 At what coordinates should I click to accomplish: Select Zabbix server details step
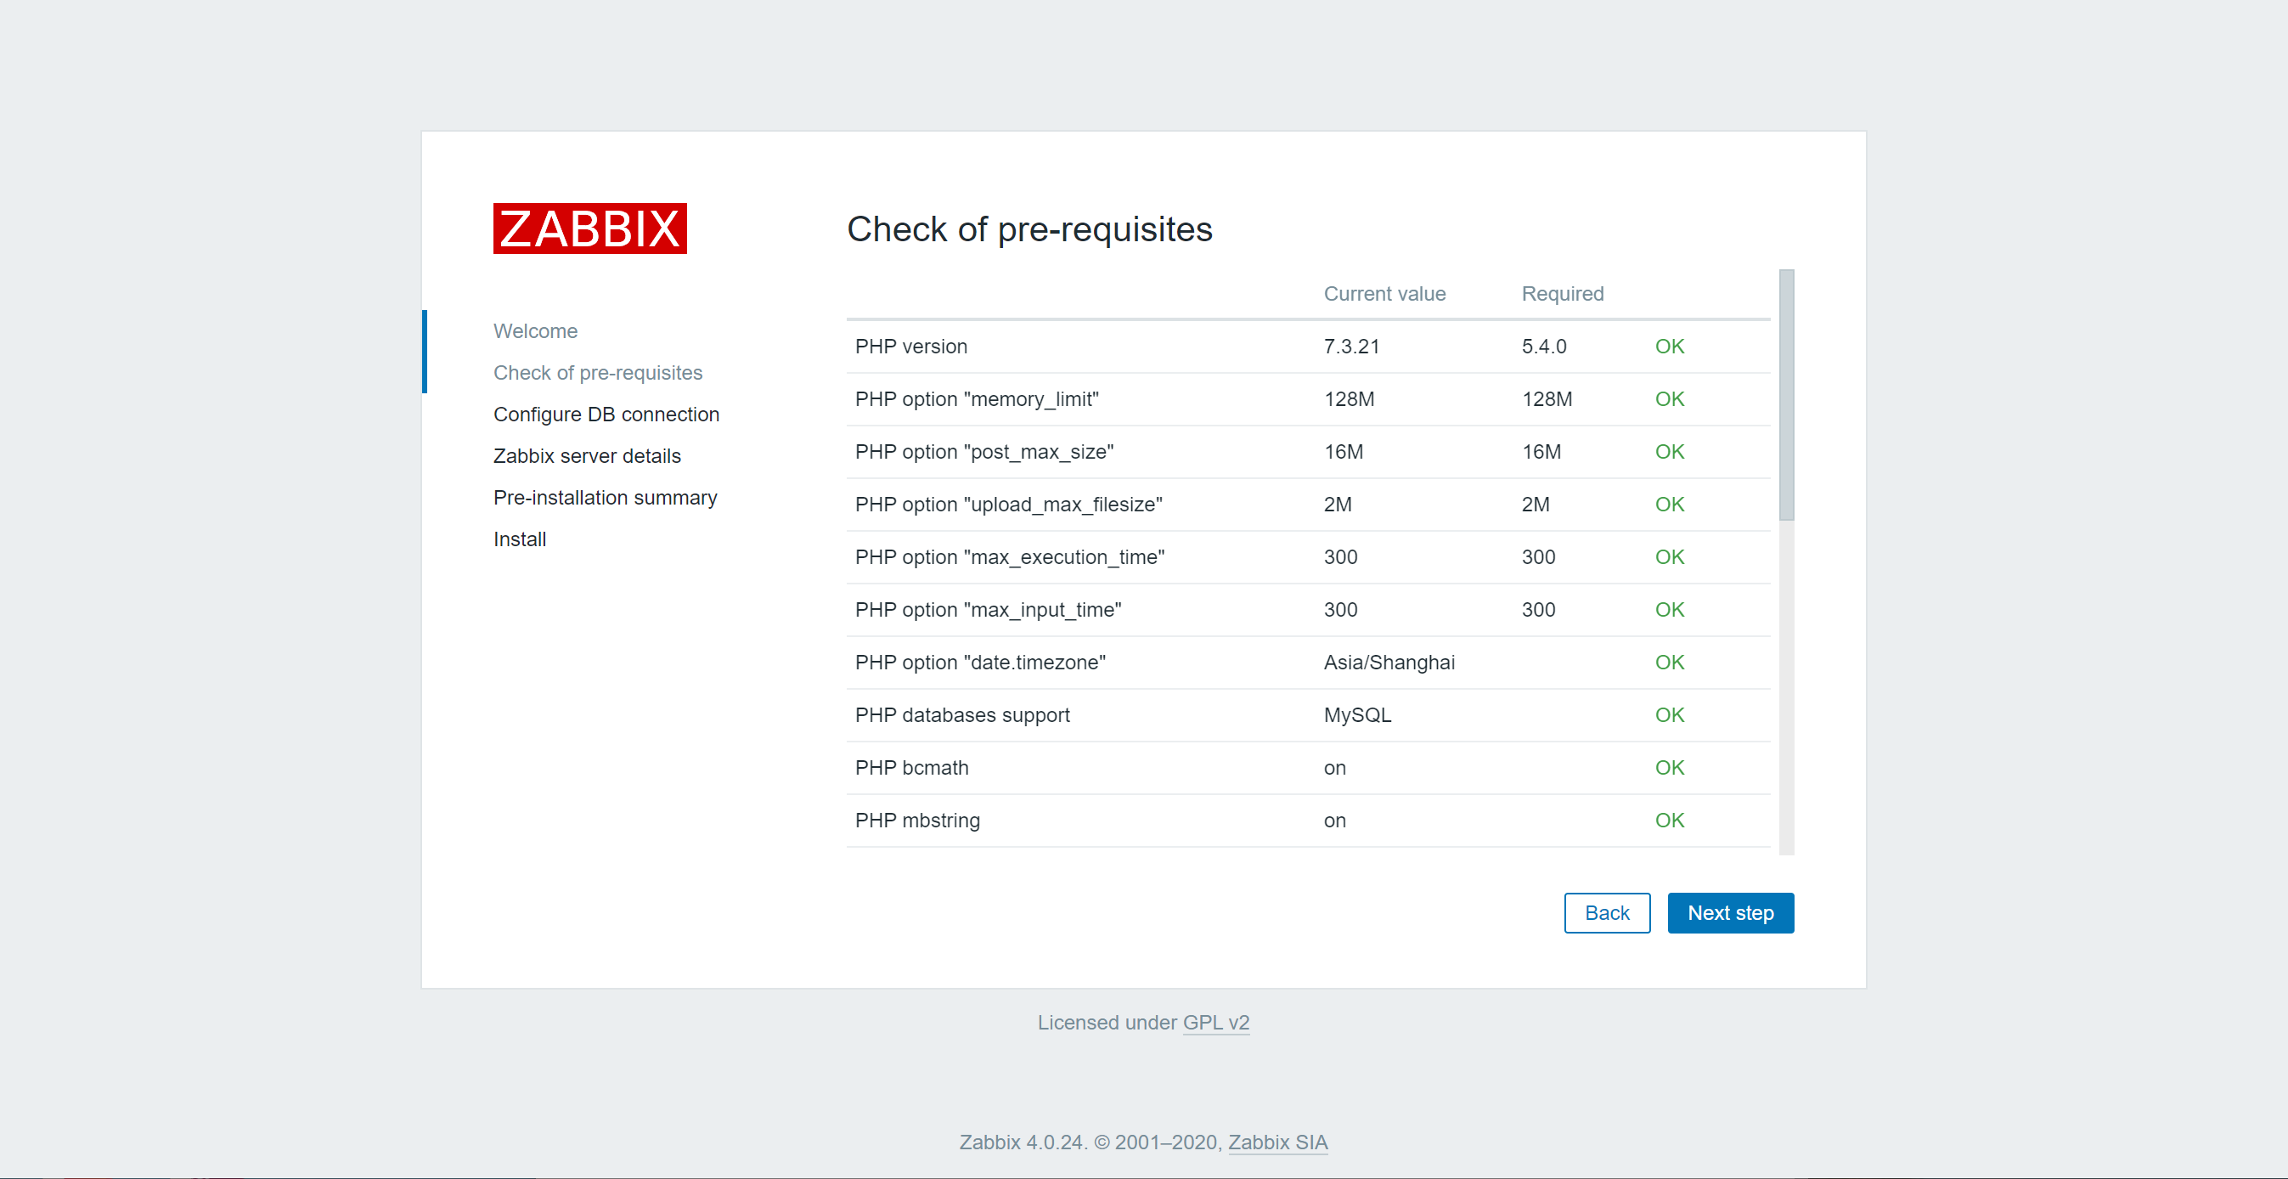586,456
